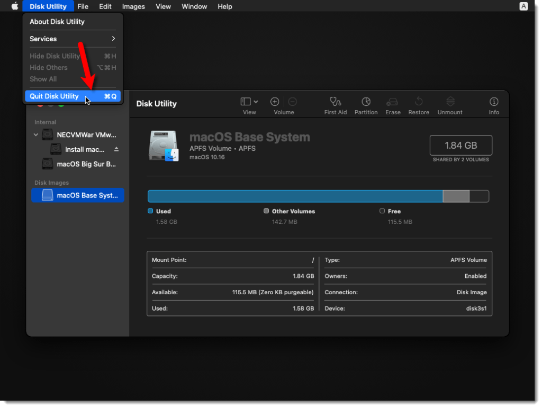
Task: Click the macOS Base System title
Action: point(250,137)
